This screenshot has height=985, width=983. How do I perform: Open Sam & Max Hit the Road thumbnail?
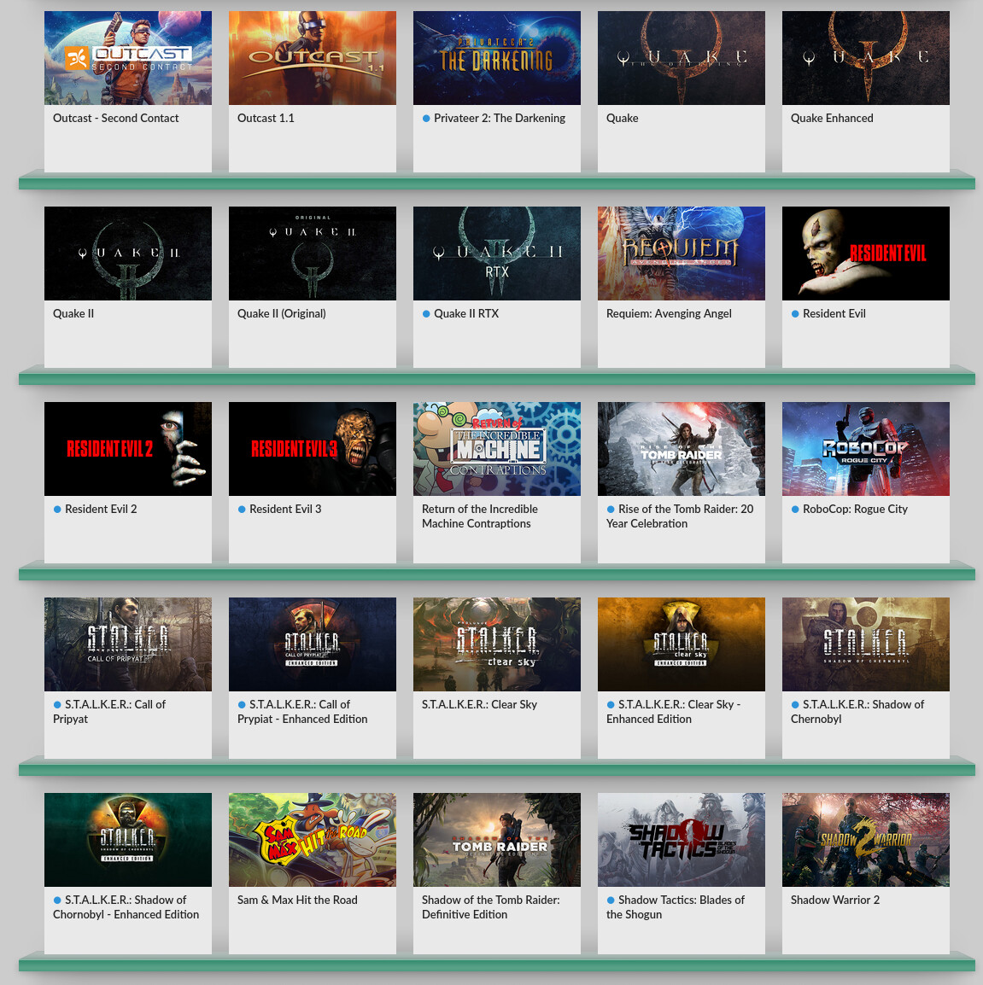tap(313, 840)
